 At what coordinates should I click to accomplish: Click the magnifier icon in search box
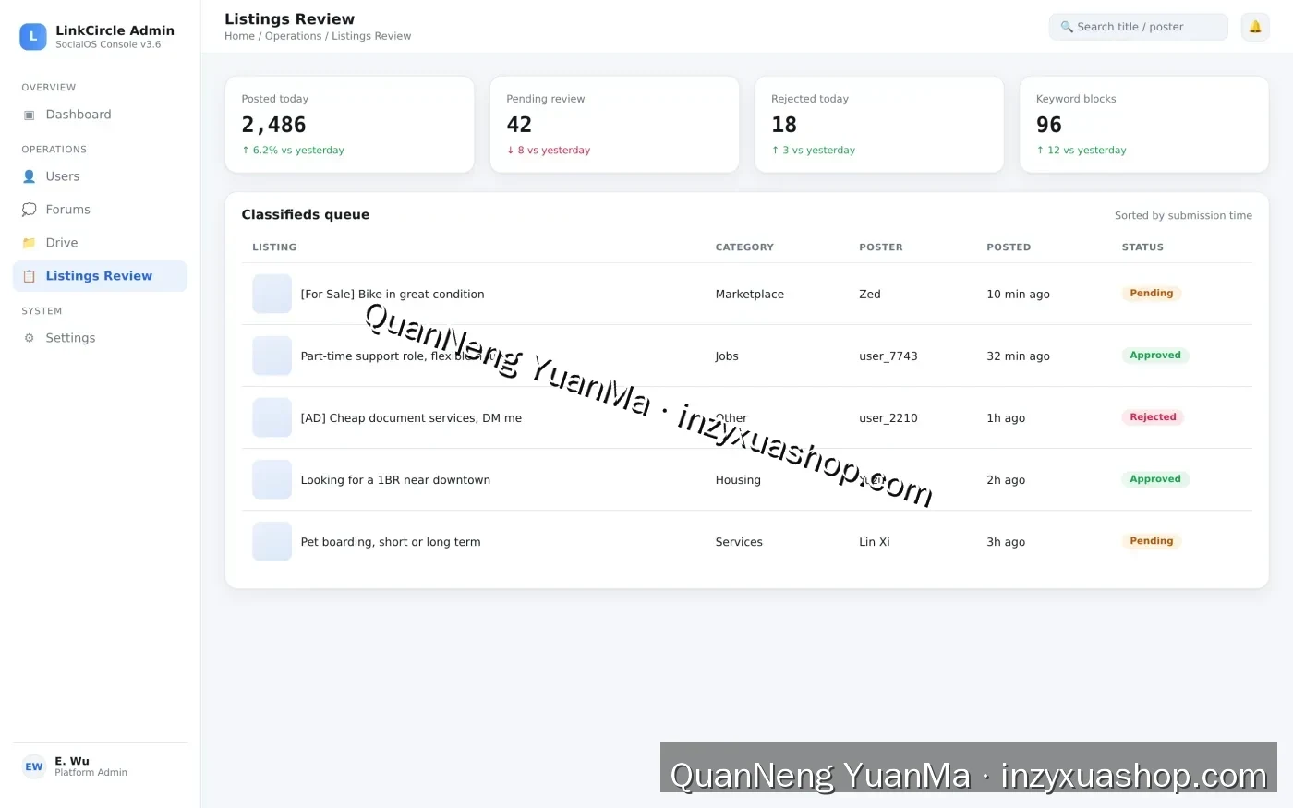point(1067,27)
